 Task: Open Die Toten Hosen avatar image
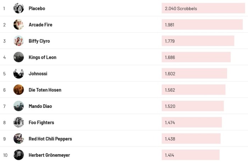18,89
